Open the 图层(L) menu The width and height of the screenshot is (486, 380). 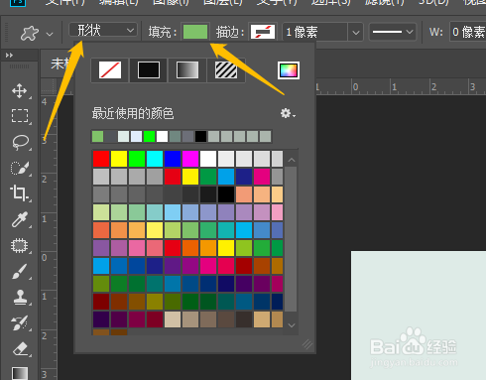coord(223,2)
